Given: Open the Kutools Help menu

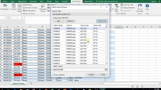Looking at the screenshot, I should pyautogui.click(x=147, y=8).
